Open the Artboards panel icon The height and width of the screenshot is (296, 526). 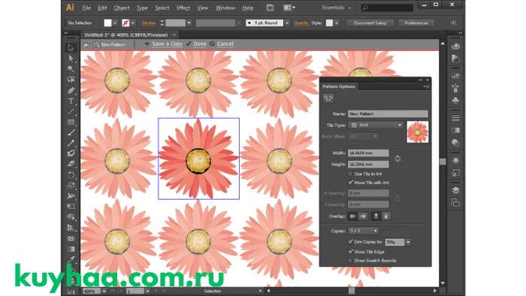click(455, 203)
